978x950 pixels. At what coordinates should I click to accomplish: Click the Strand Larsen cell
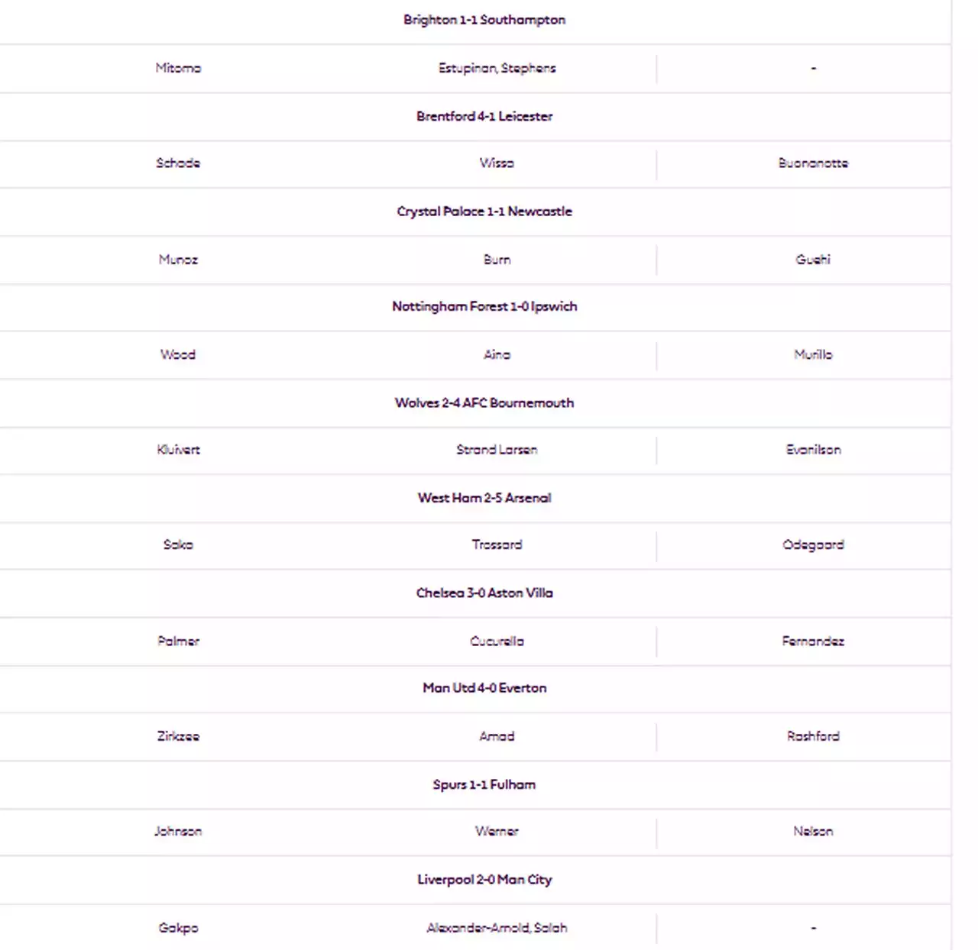tap(497, 450)
